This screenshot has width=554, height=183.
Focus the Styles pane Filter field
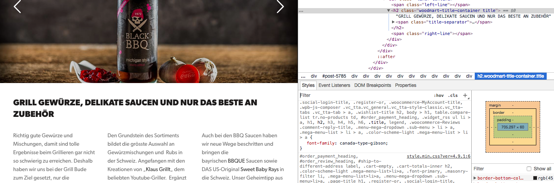365,95
